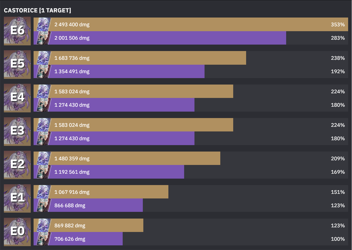352x250 pixels.
Task: Click the 1 274 430 dmg text in the E4 row
Action: click(72, 105)
